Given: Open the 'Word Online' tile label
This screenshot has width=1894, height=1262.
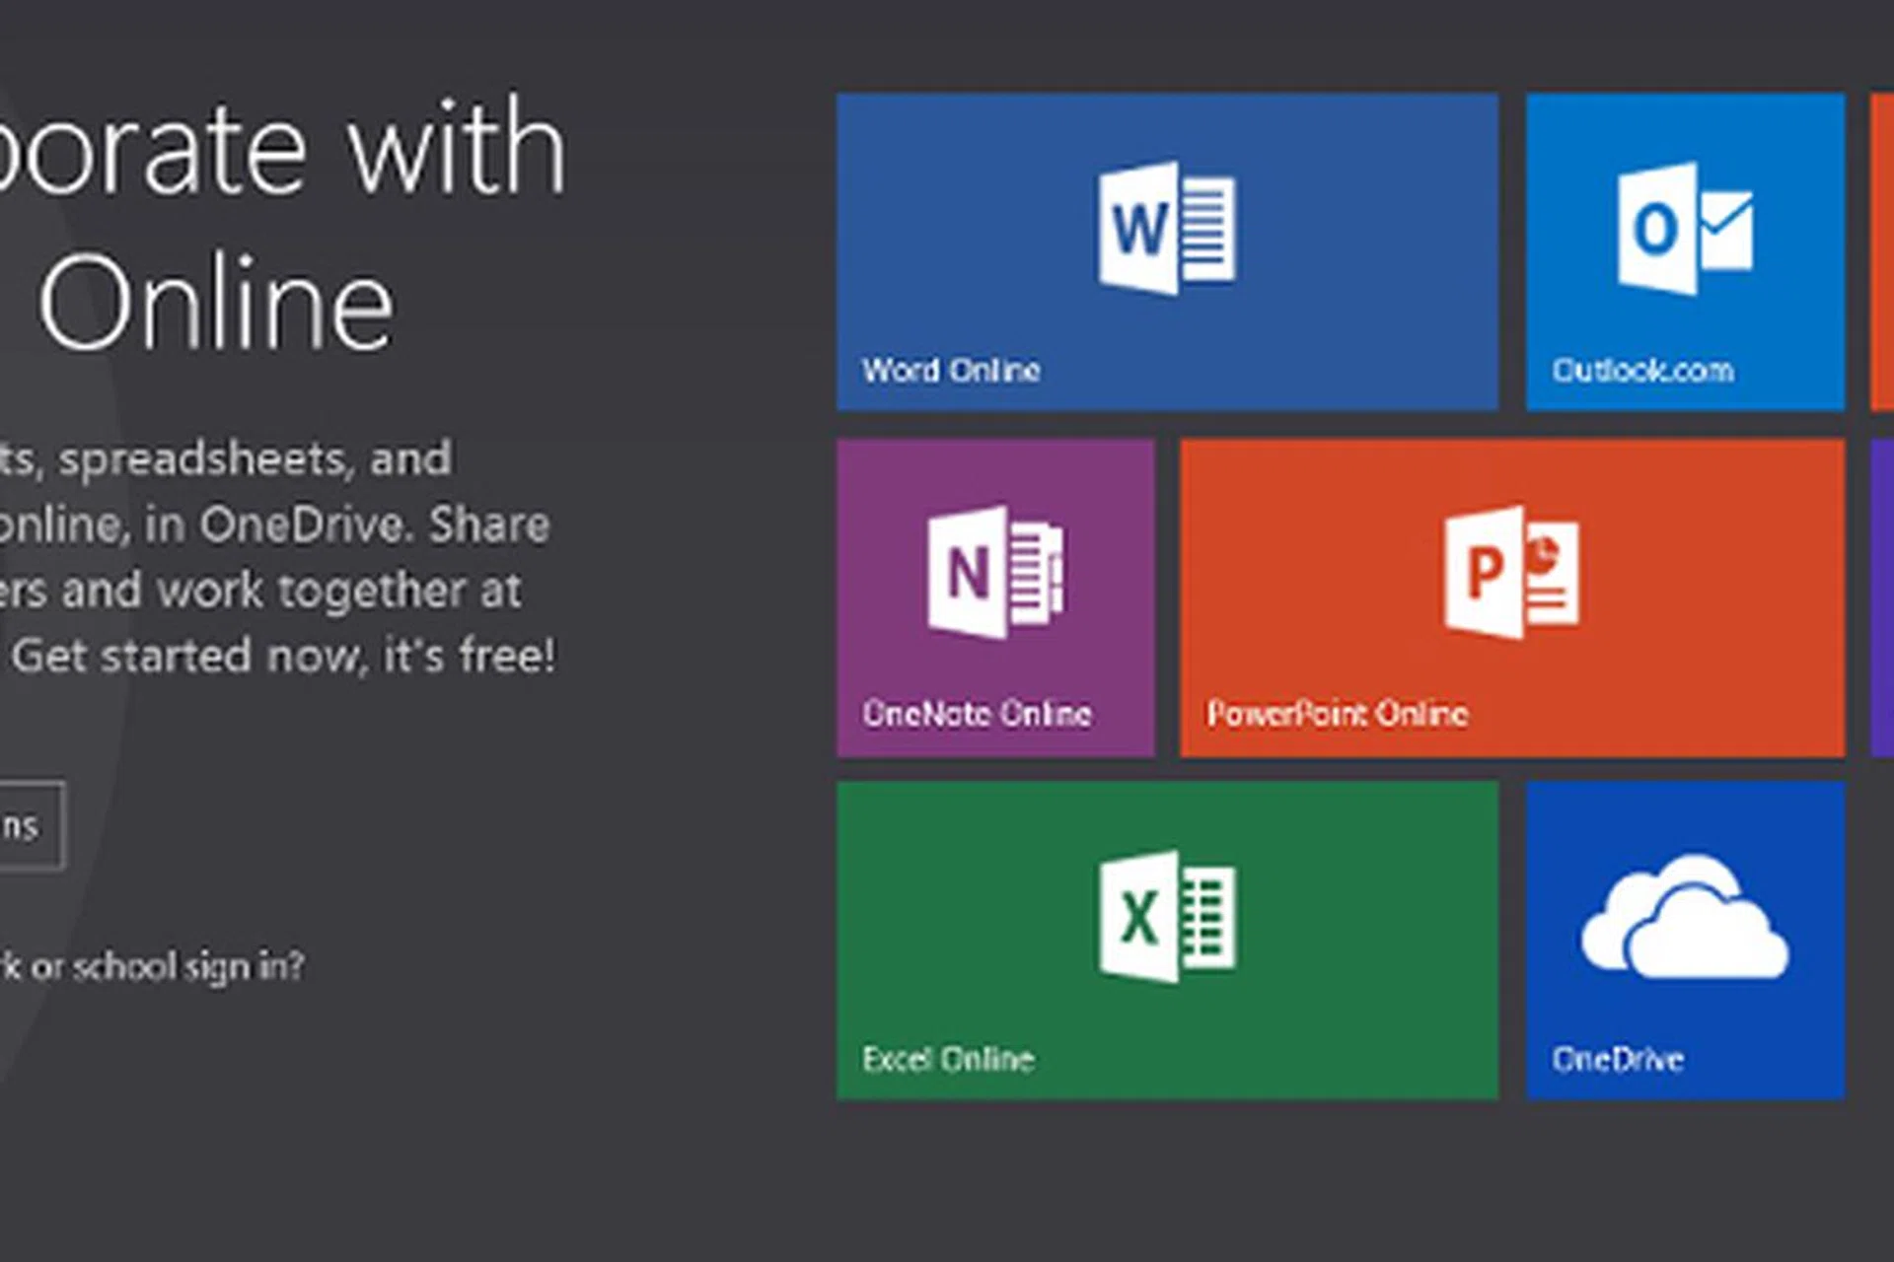Looking at the screenshot, I should pos(951,371).
